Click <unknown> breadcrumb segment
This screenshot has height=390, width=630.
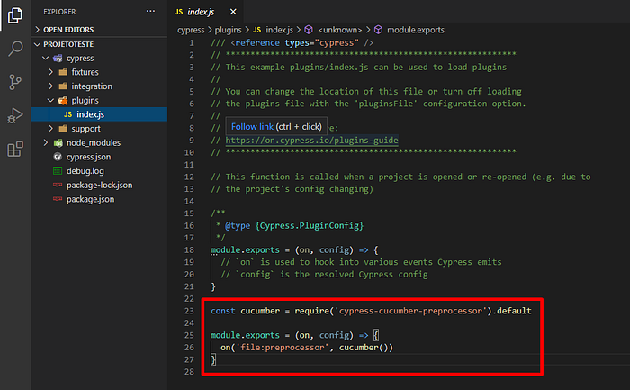[340, 30]
